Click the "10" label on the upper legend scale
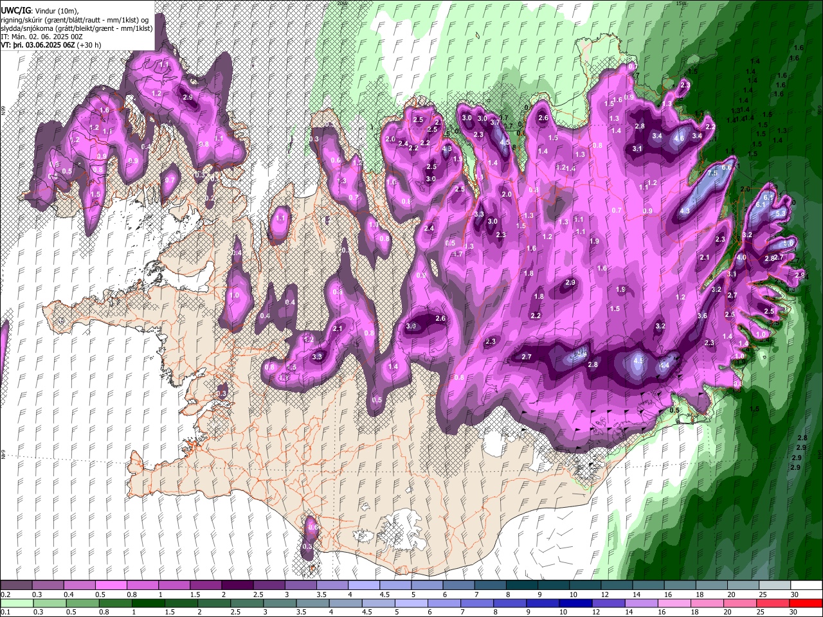The height and width of the screenshot is (617, 823). [573, 595]
